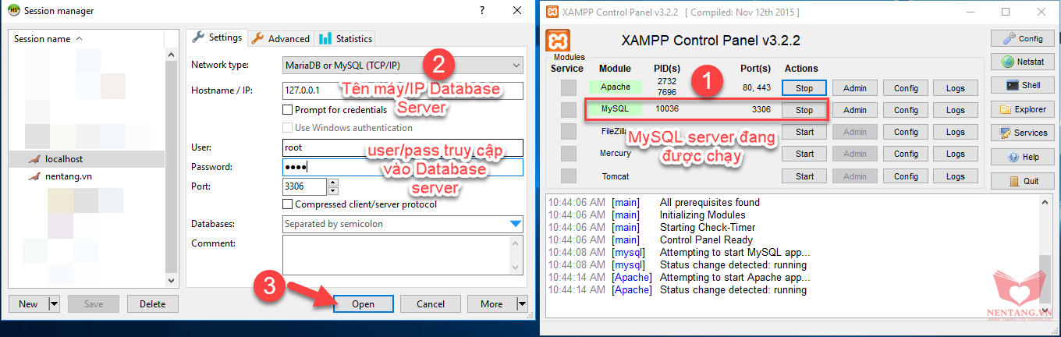Image resolution: width=1061 pixels, height=337 pixels.
Task: Click Open to connect the session
Action: pos(363,304)
